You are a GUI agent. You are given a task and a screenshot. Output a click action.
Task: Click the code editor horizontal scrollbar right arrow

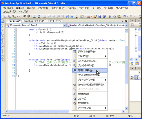[123, 111]
